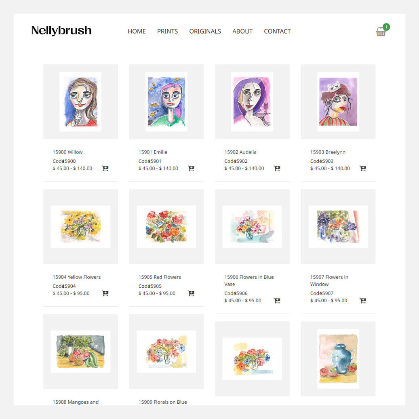The width and height of the screenshot is (419, 419).
Task: Open the shopping basket icon
Action: 381,31
